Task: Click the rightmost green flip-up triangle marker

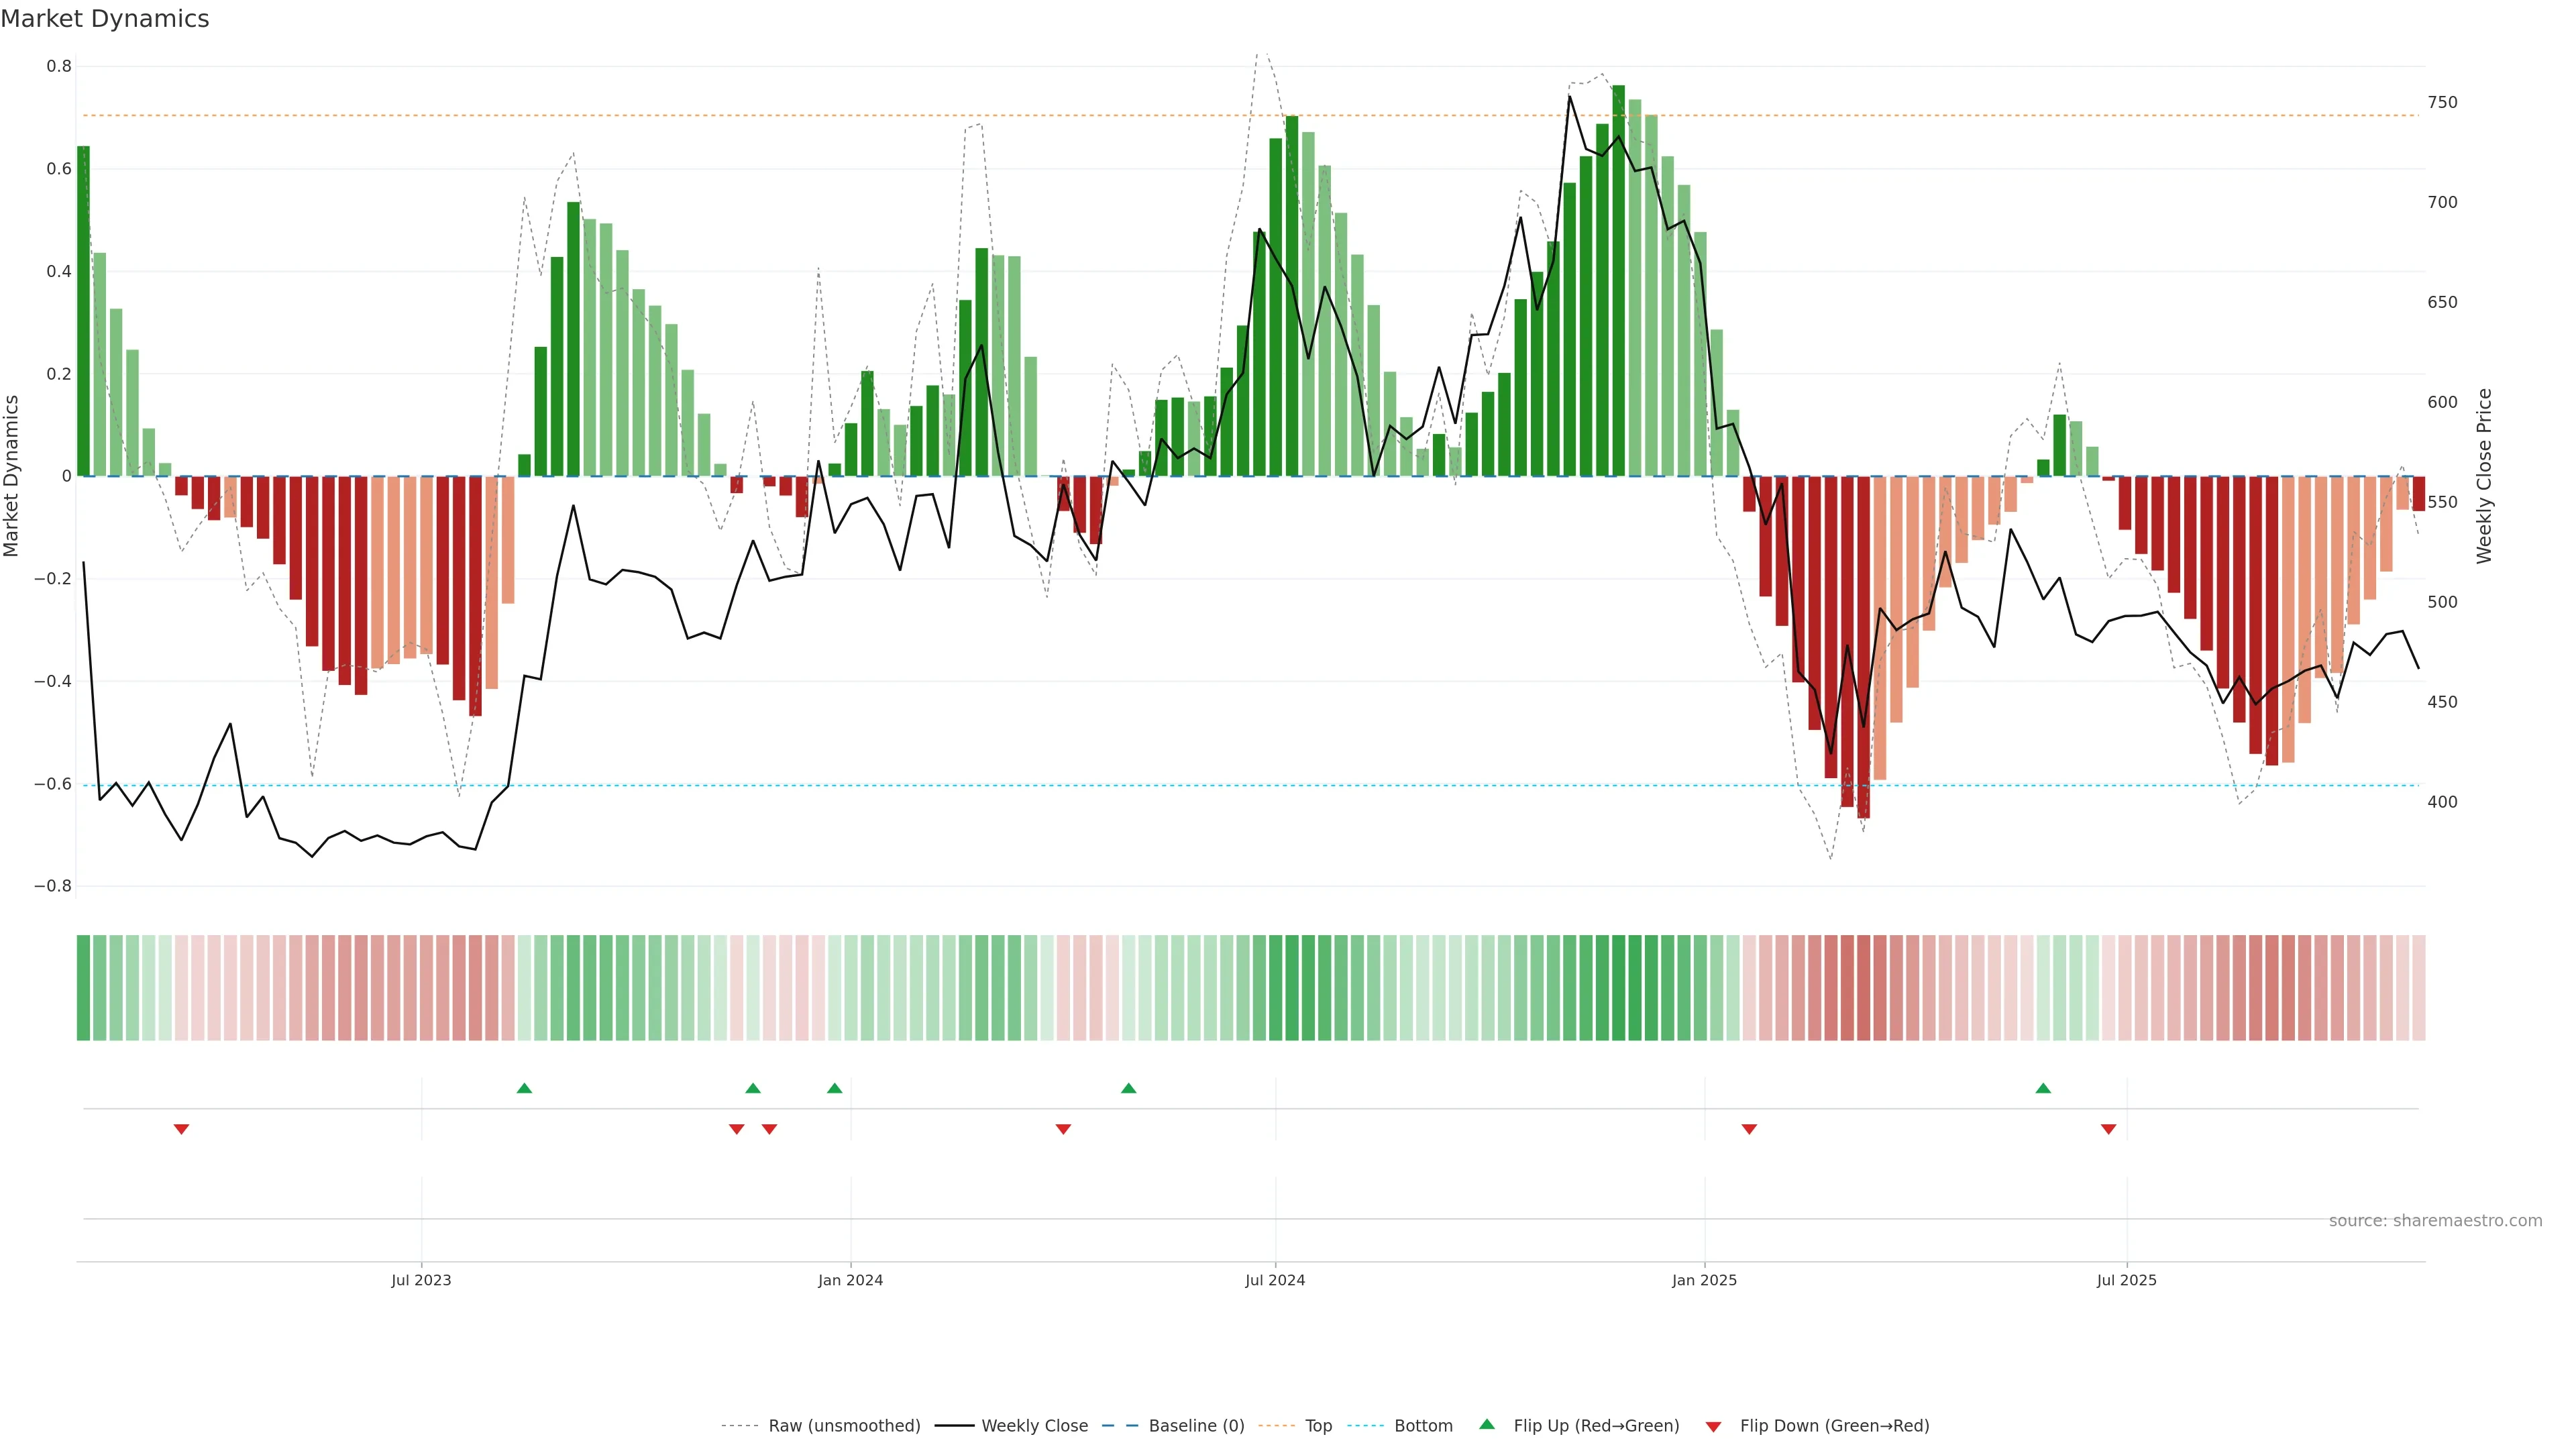Action: [x=2043, y=1088]
